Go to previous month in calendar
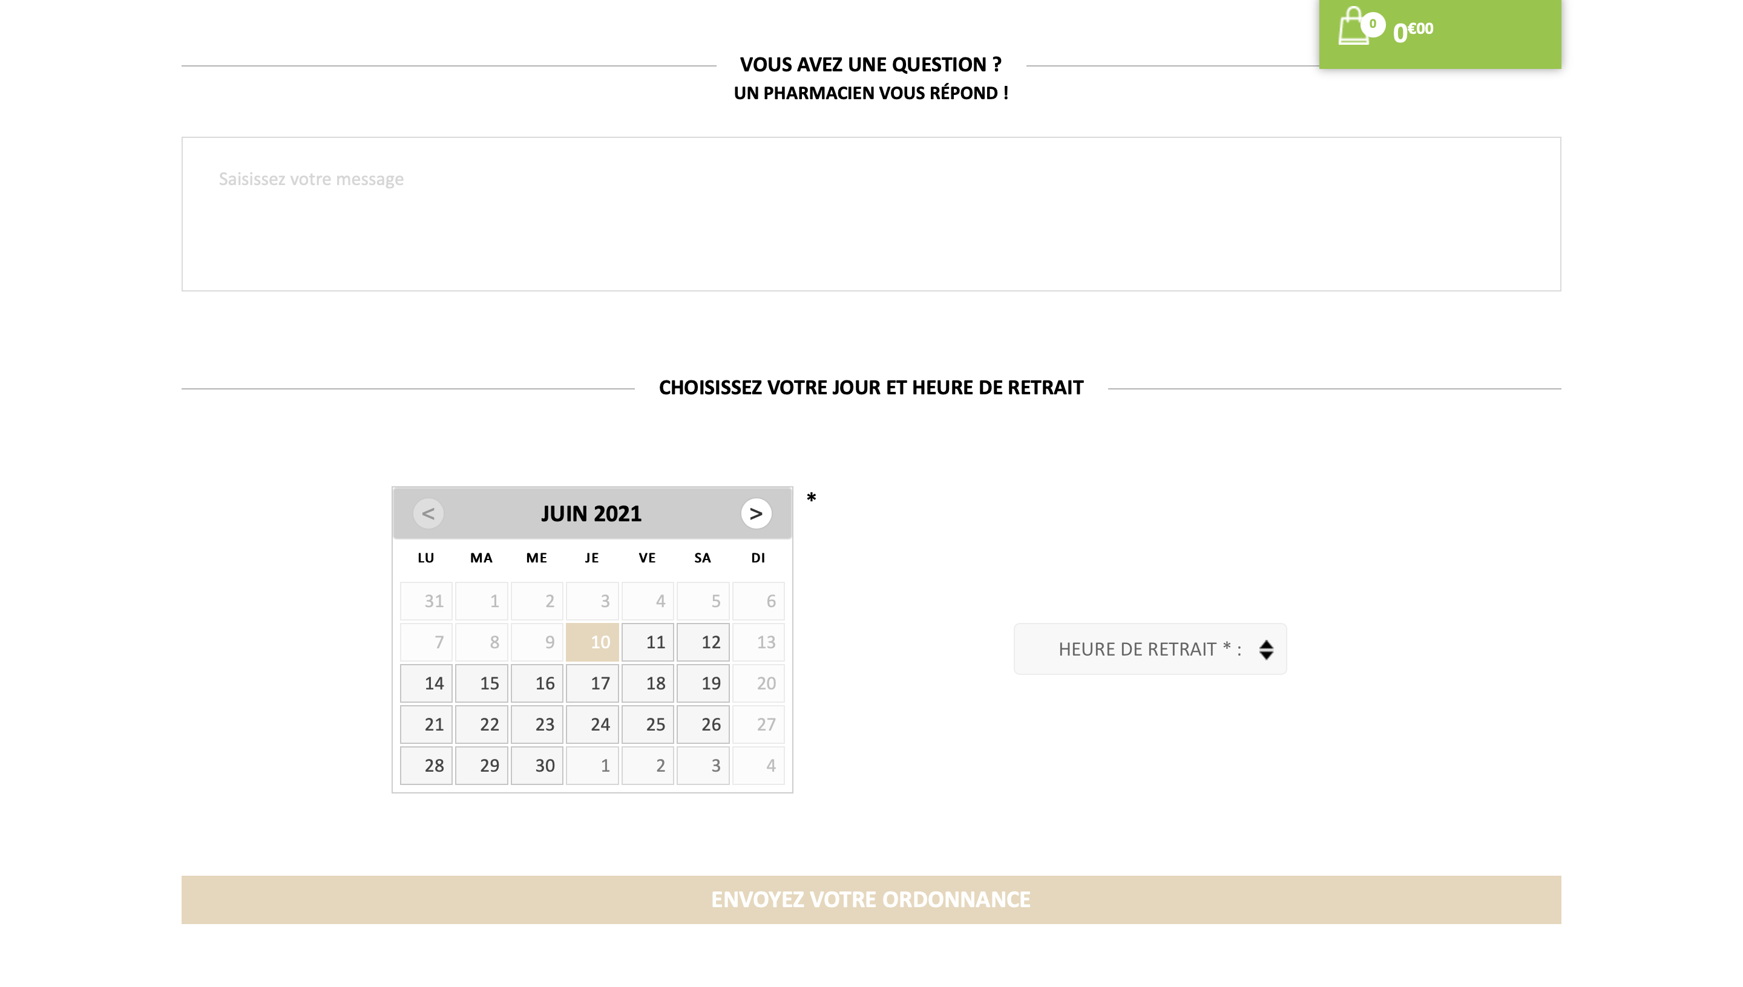This screenshot has height=987, width=1743. tap(428, 514)
